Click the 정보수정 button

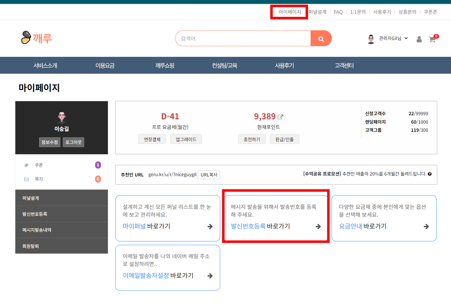point(50,142)
